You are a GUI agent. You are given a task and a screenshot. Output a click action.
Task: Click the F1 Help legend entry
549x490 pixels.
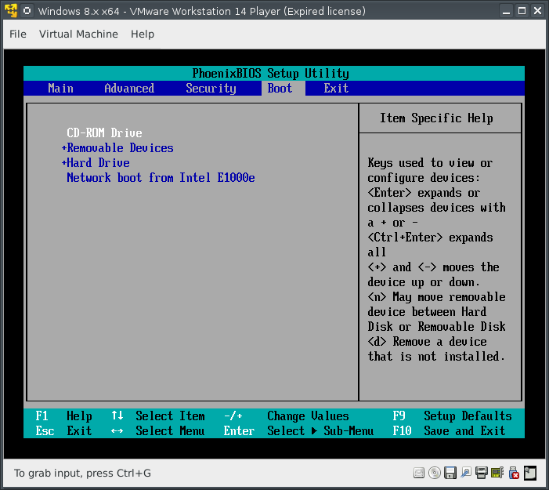[63, 416]
